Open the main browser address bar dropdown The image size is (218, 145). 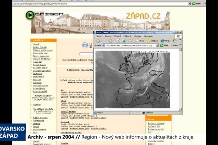189,4
